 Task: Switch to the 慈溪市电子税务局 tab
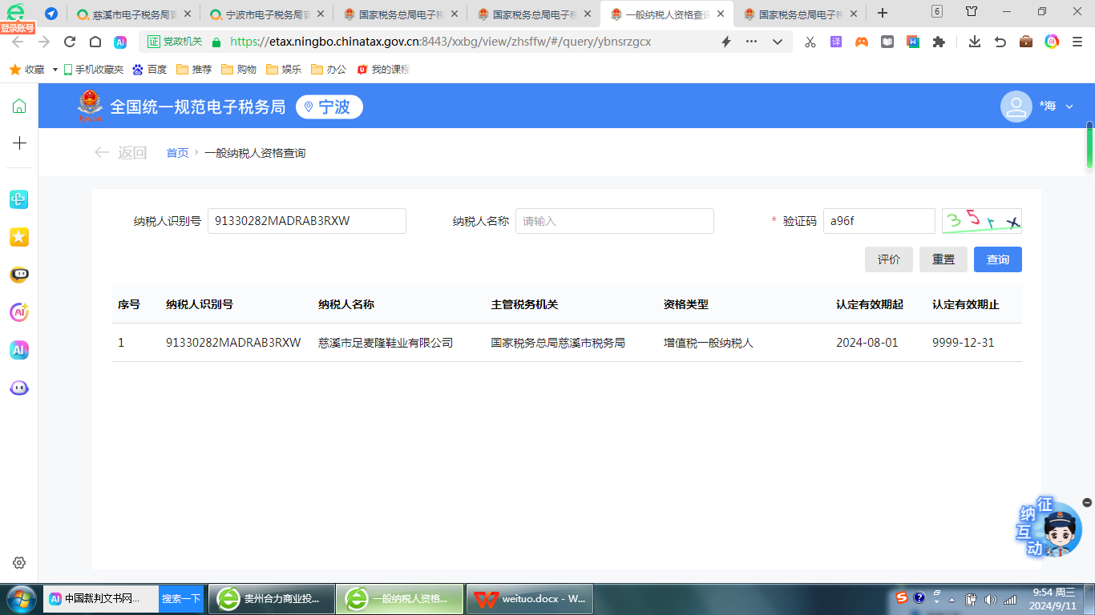point(133,14)
